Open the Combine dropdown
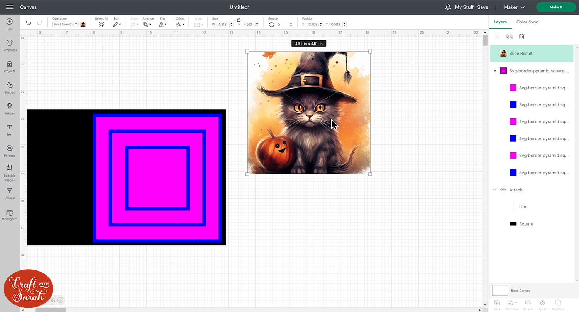Screen dimensions: 579x312 coord(512,304)
